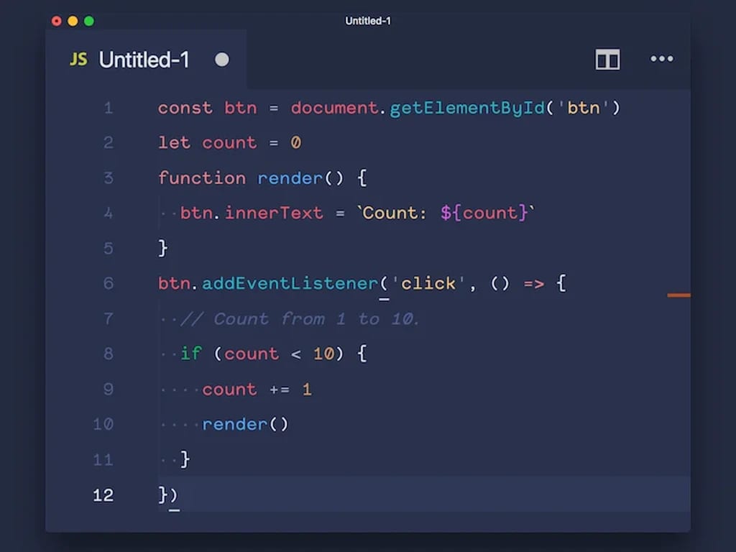Place cursor on getElementById method call
Image resolution: width=736 pixels, height=552 pixels.
pyautogui.click(x=467, y=109)
